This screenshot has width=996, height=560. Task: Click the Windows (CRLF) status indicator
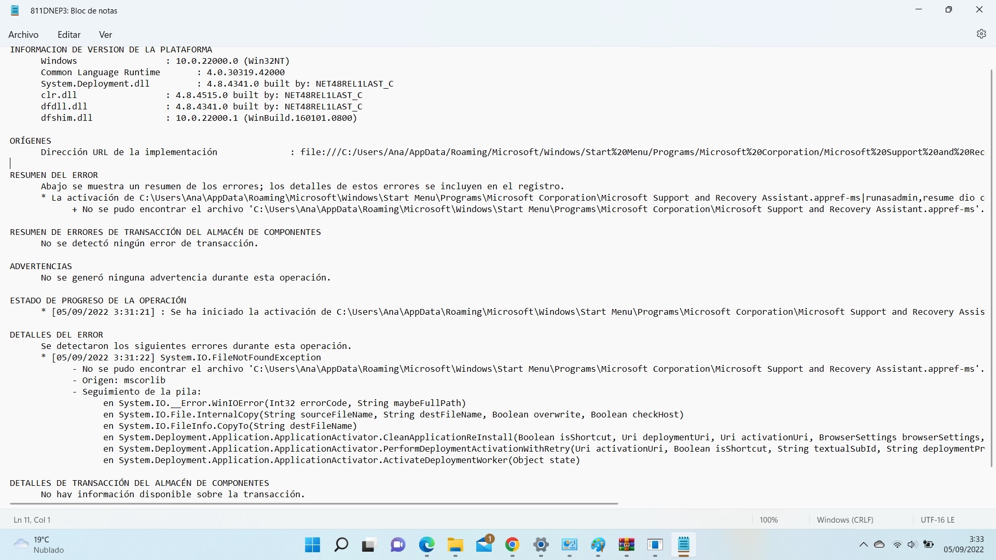[845, 520]
